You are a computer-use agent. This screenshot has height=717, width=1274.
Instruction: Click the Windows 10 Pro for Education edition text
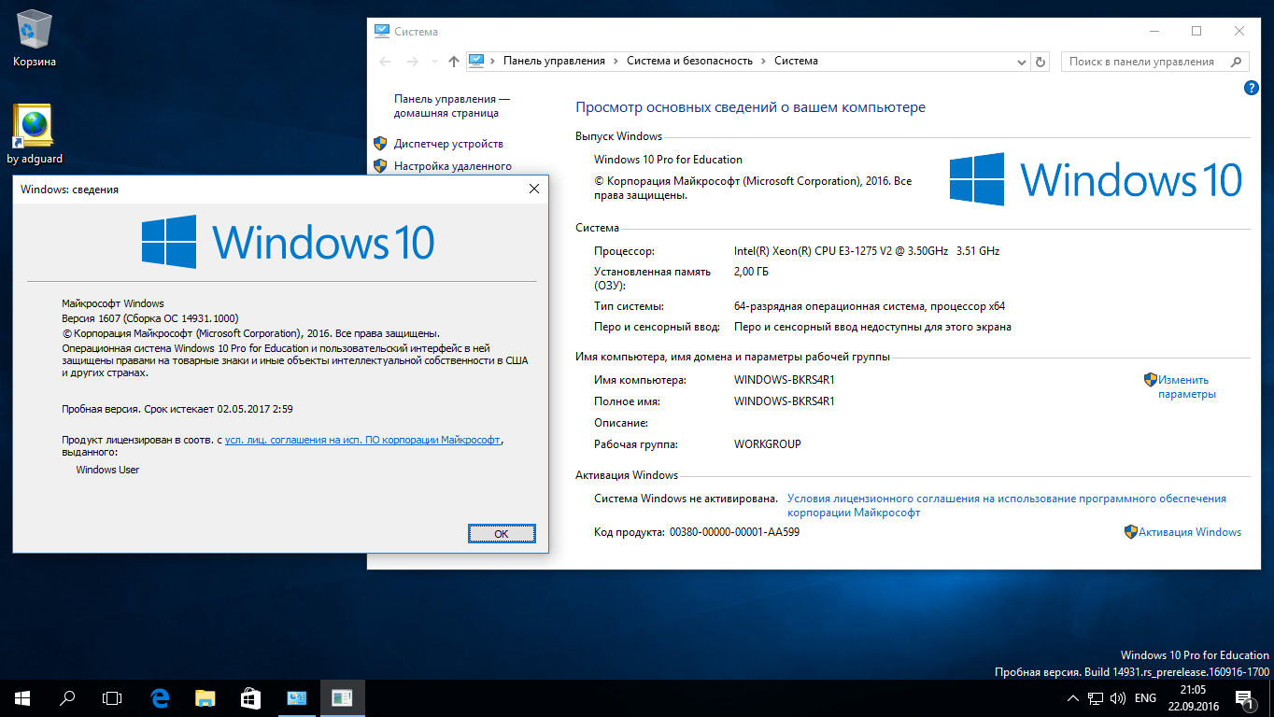[x=669, y=160]
